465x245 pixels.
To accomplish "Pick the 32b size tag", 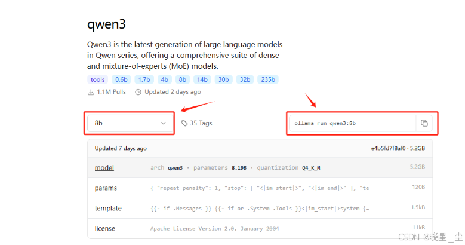I will click(245, 79).
